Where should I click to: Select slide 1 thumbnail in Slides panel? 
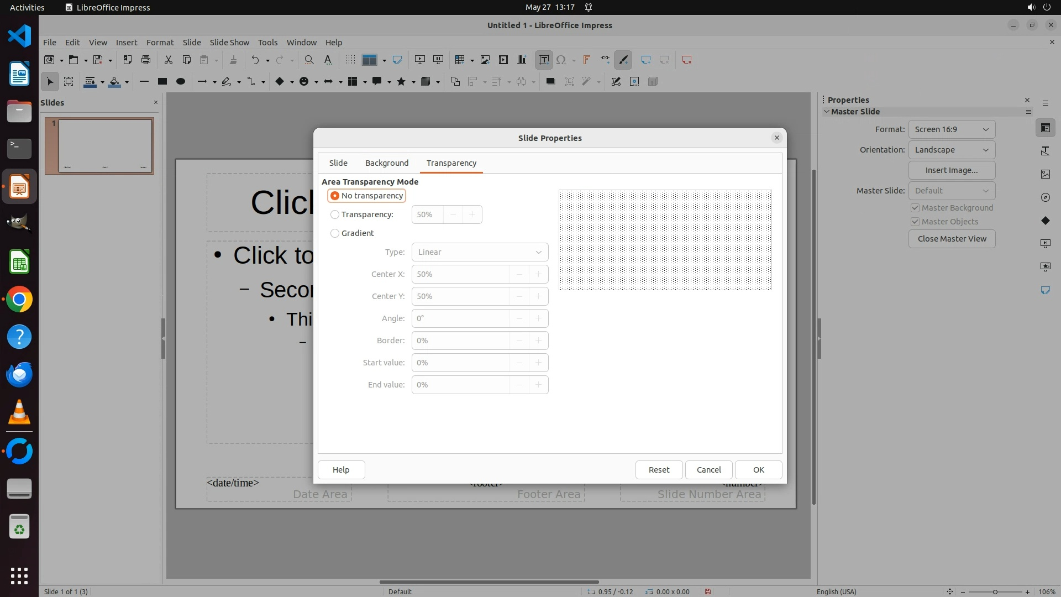pyautogui.click(x=105, y=146)
